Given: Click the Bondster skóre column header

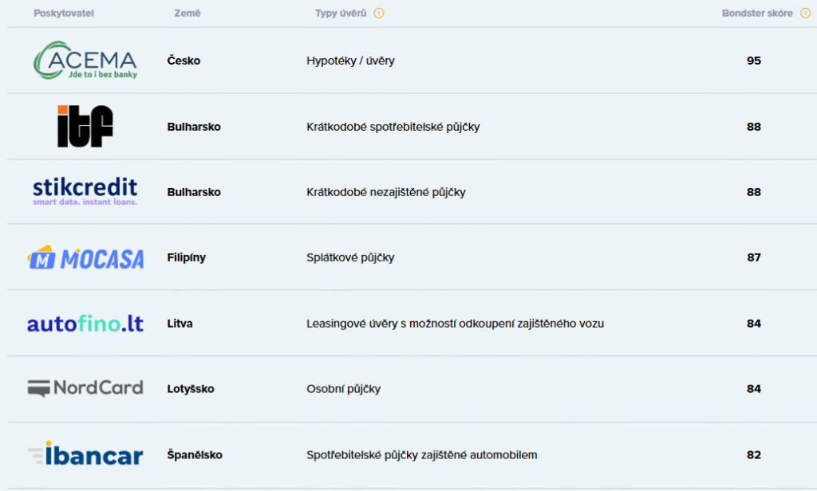Looking at the screenshot, I should pos(757,13).
